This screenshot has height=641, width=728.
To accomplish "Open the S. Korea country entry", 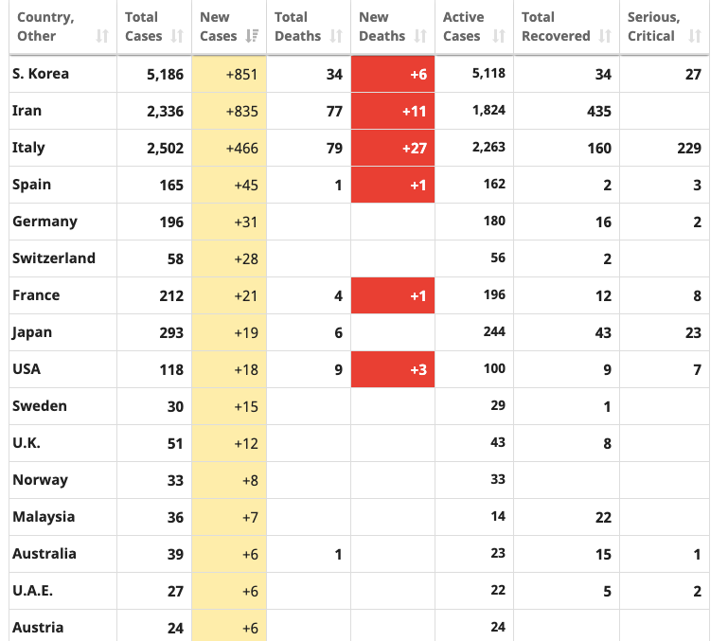I will [x=41, y=74].
